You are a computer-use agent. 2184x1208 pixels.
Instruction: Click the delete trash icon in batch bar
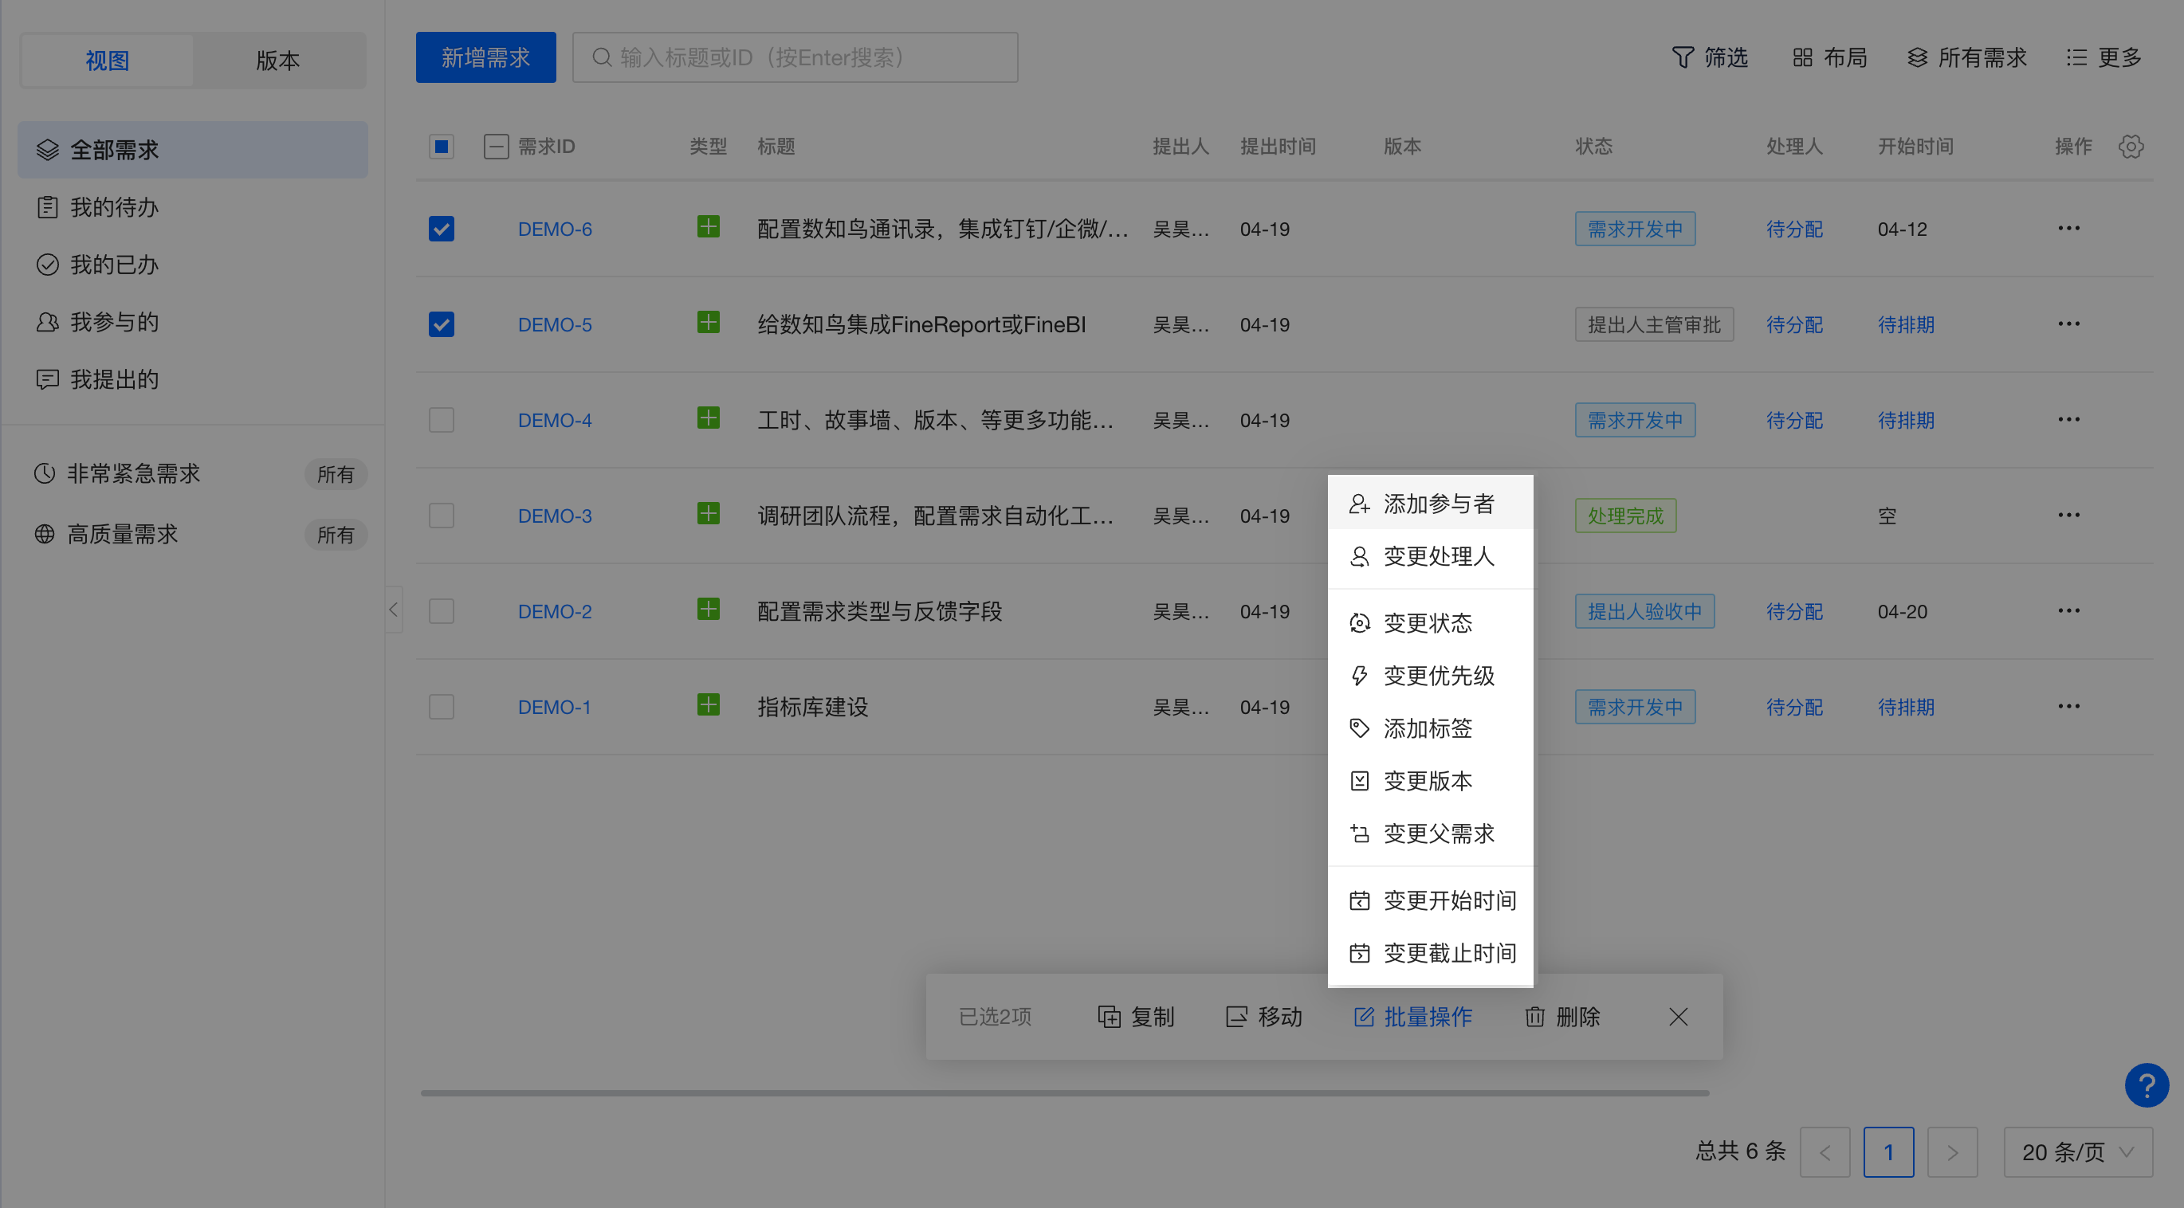1534,1017
